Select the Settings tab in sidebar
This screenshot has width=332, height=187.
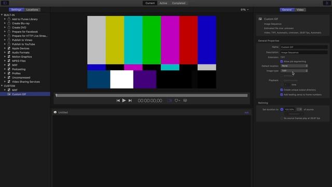(x=16, y=10)
